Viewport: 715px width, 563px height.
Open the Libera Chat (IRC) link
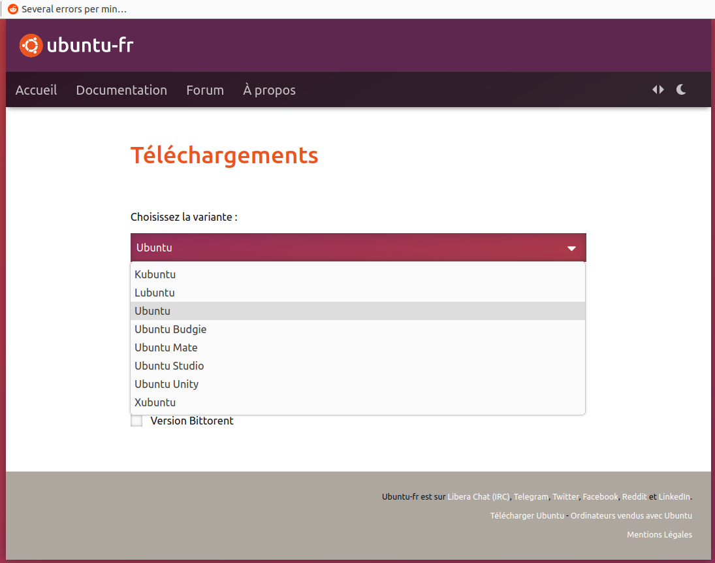[x=479, y=496]
